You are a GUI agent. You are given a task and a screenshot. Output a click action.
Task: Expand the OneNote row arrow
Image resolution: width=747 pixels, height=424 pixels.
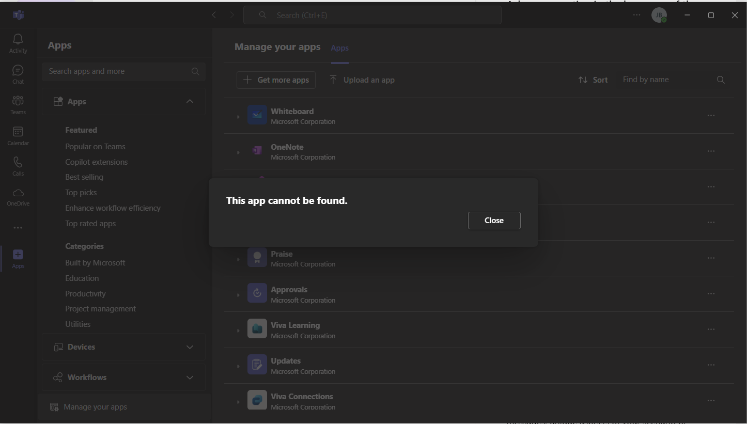(x=238, y=152)
